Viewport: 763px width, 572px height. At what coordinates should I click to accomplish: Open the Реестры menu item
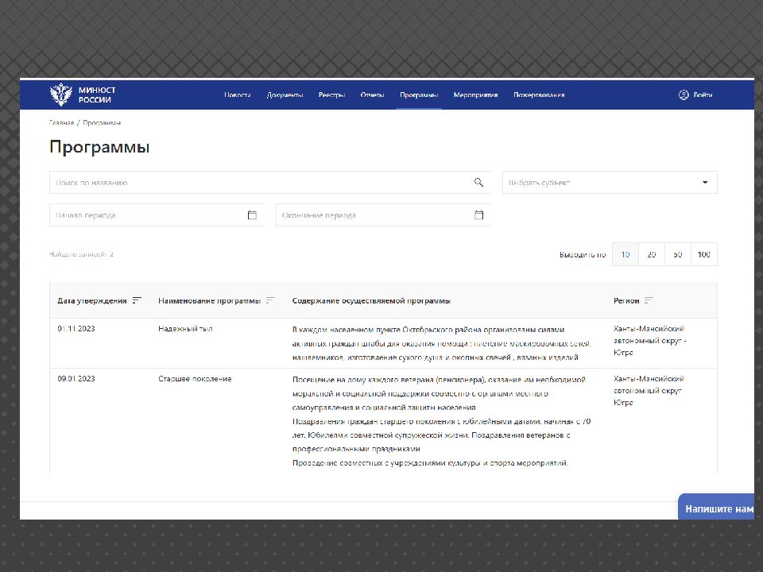point(332,95)
